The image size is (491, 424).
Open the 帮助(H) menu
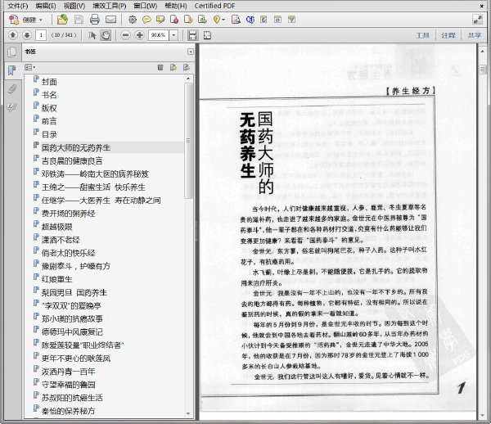(176, 6)
